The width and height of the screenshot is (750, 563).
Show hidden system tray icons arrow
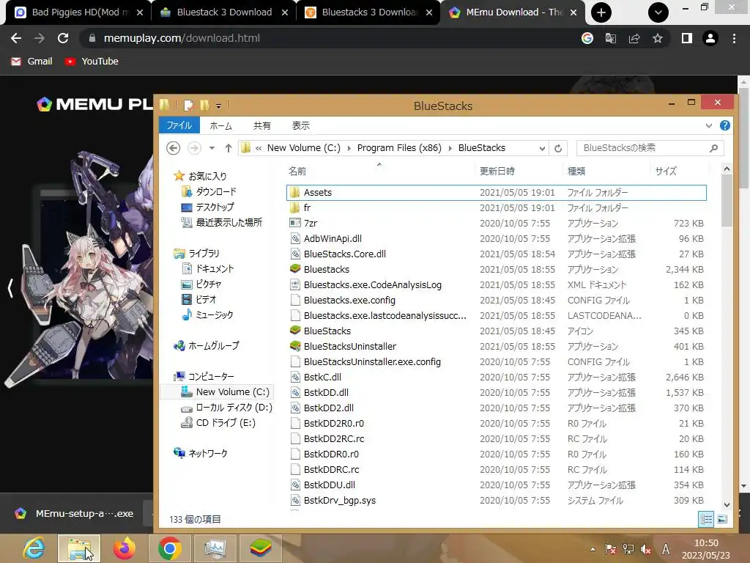(593, 550)
